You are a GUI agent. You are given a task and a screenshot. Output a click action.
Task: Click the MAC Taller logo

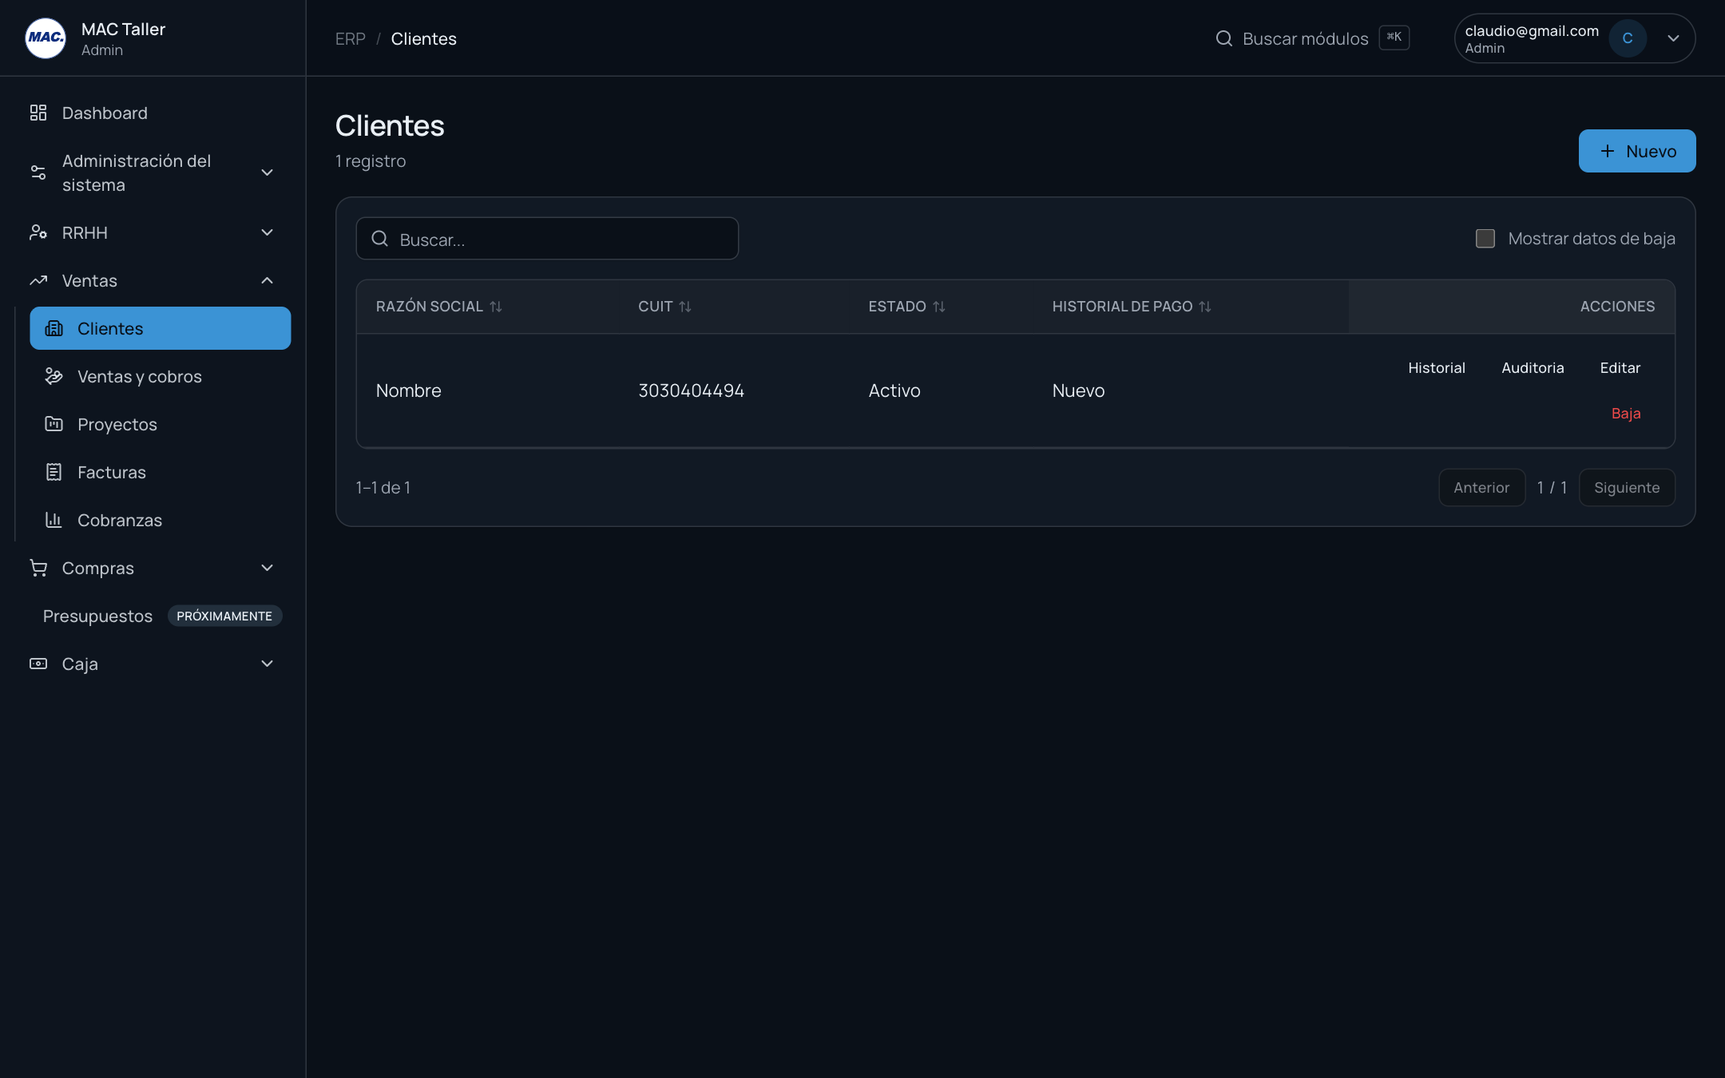pos(46,38)
